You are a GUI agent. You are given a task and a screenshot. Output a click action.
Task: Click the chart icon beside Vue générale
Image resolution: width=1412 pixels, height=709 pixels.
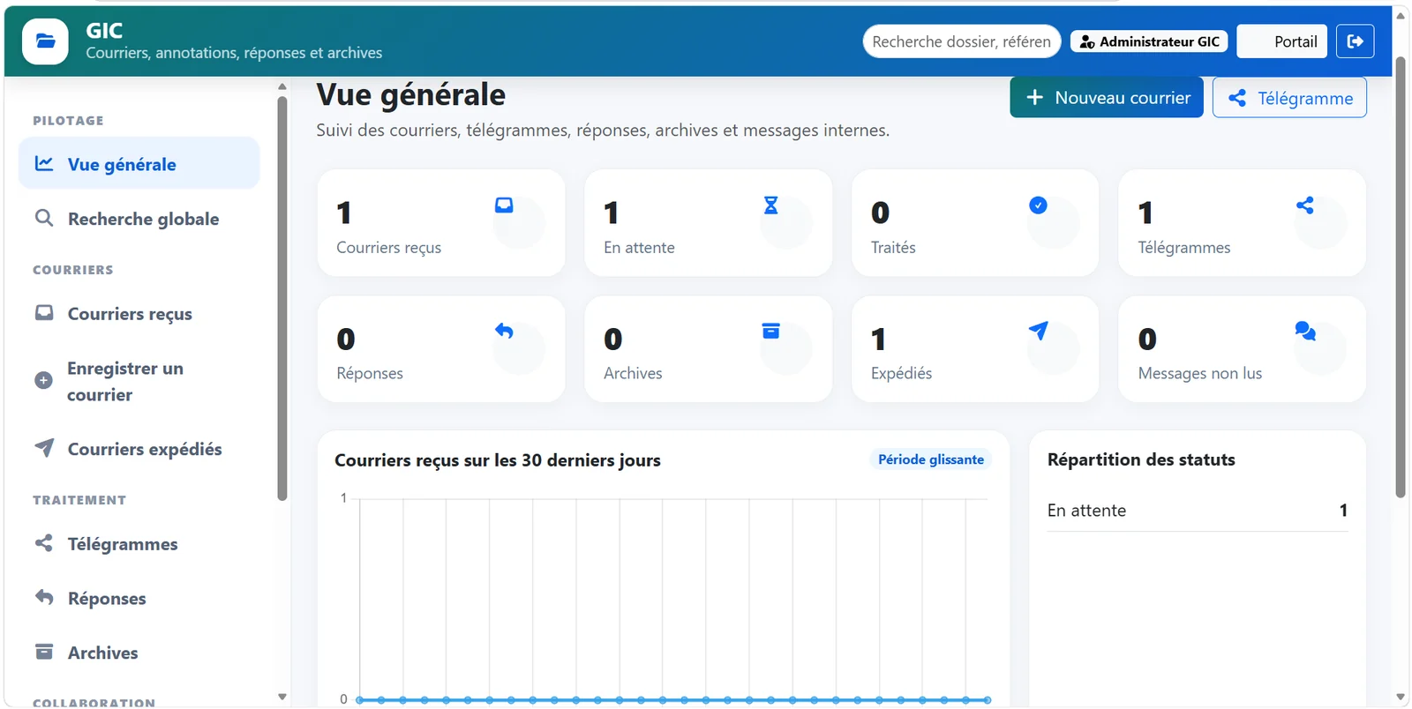point(44,163)
